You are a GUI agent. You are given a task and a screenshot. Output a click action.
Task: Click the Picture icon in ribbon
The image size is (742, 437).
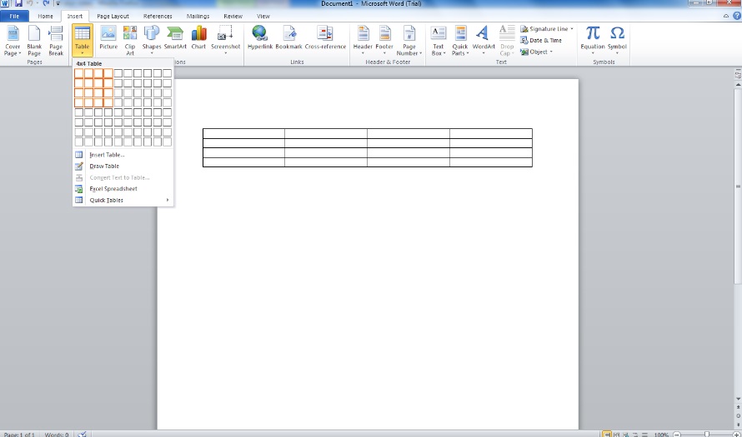pyautogui.click(x=108, y=38)
